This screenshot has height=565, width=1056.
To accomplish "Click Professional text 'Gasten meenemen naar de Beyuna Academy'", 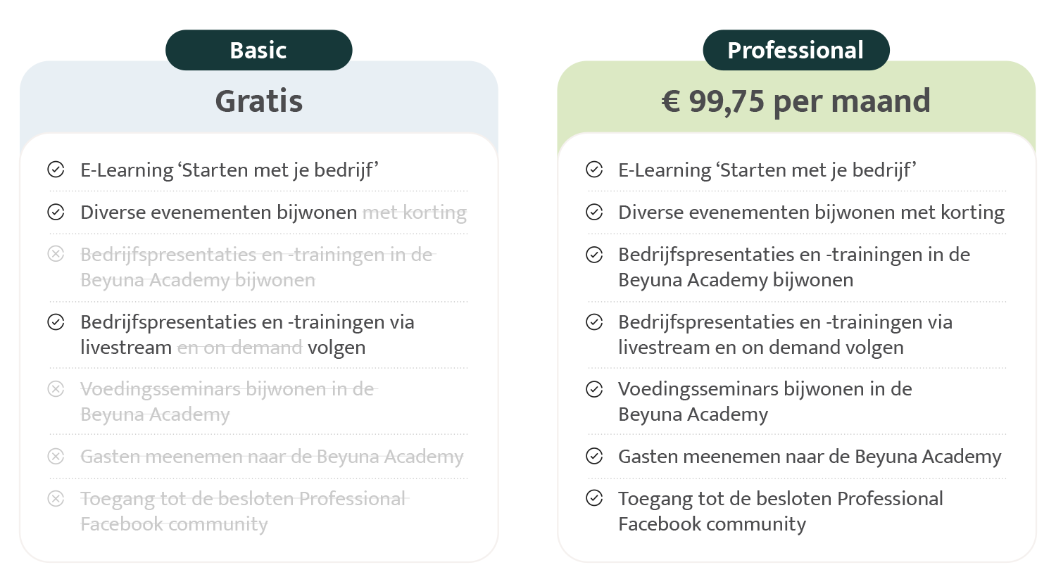I will (809, 457).
